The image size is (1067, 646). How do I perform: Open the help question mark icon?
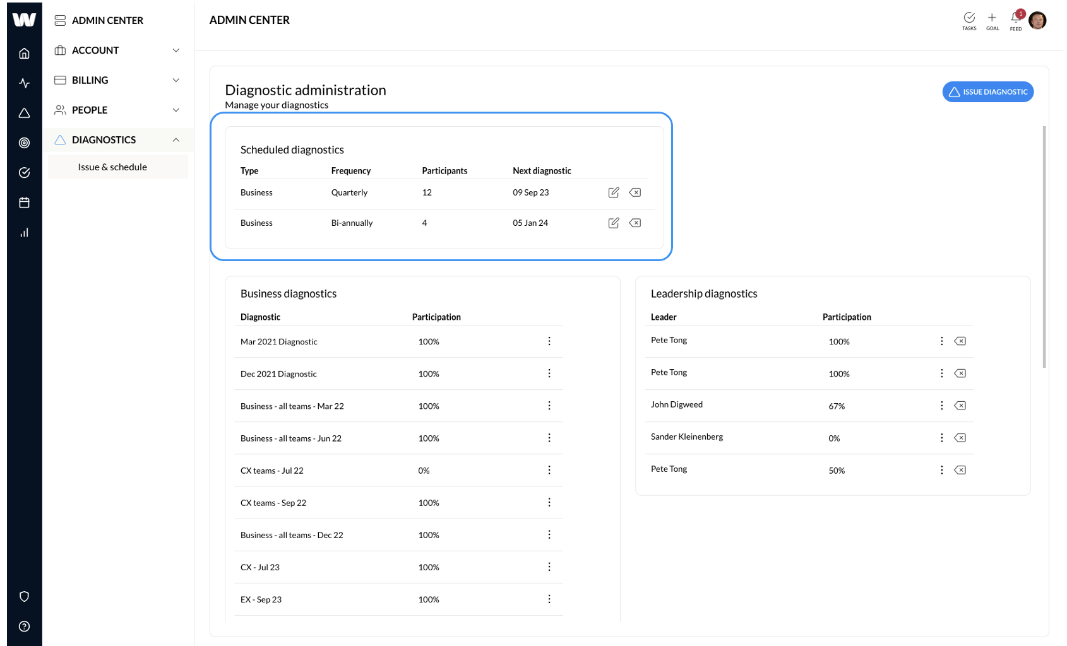coord(24,626)
